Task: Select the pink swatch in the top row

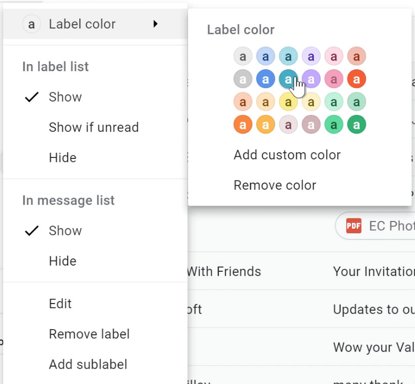Action: [334, 56]
